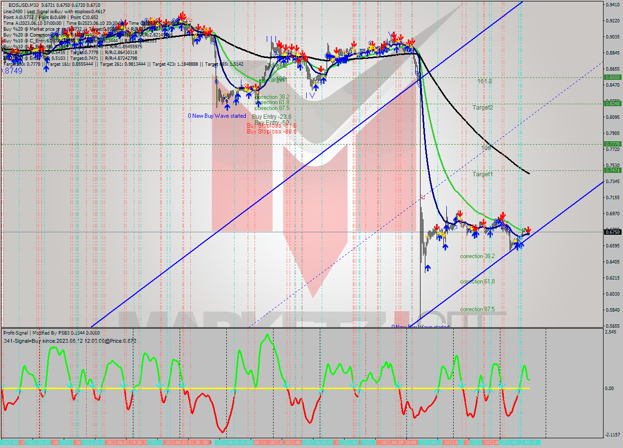Click the 0.5840 price axis label
The width and height of the screenshot is (623, 448).
pyautogui.click(x=612, y=310)
